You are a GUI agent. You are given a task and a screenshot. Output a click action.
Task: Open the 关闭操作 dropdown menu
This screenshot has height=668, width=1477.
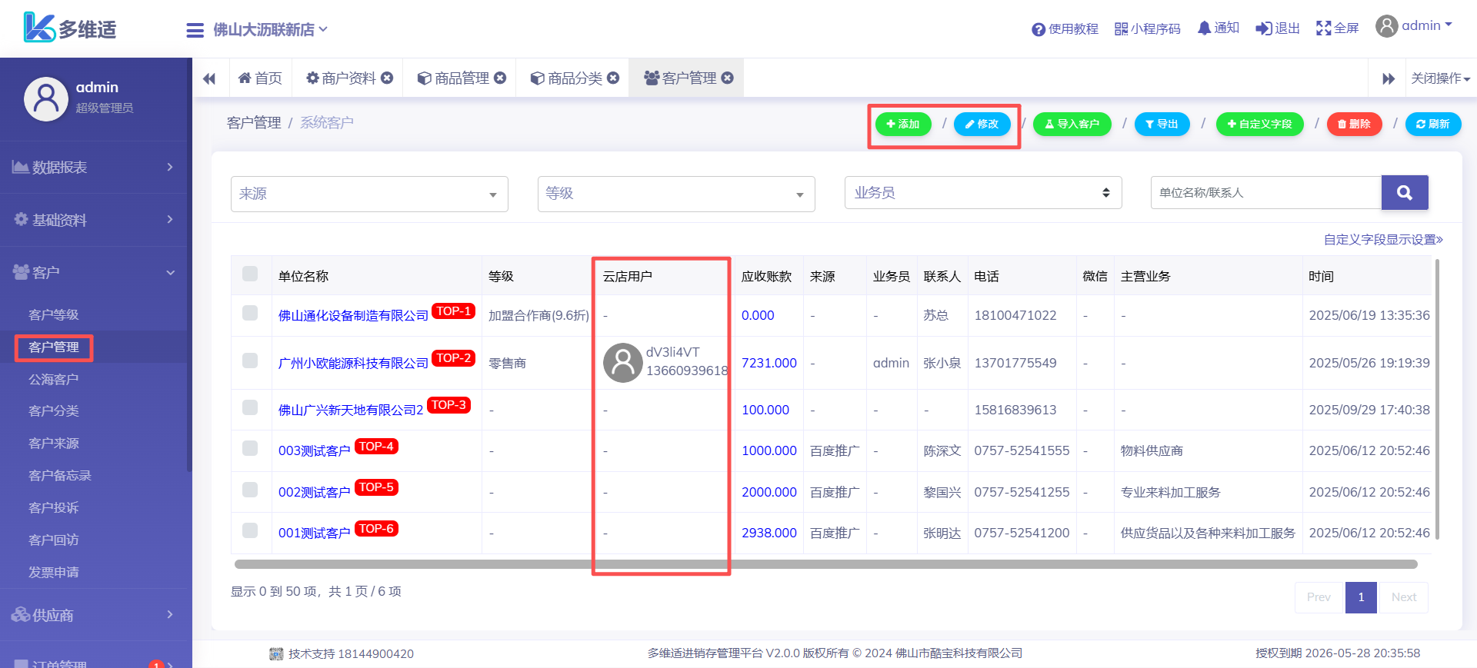coord(1439,78)
